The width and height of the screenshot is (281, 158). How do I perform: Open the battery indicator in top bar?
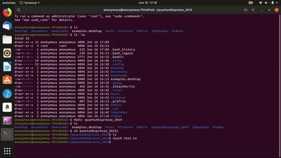pos(272,3)
